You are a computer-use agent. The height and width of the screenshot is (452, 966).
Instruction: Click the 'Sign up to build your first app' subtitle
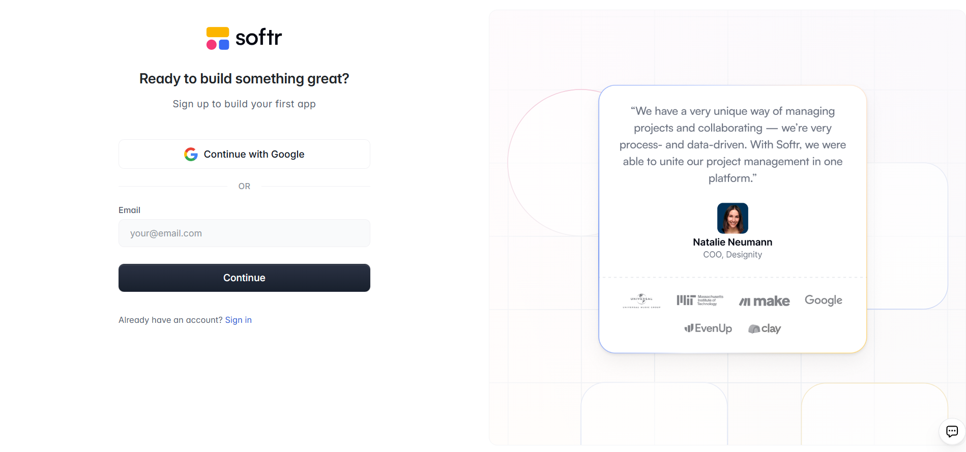pyautogui.click(x=244, y=104)
